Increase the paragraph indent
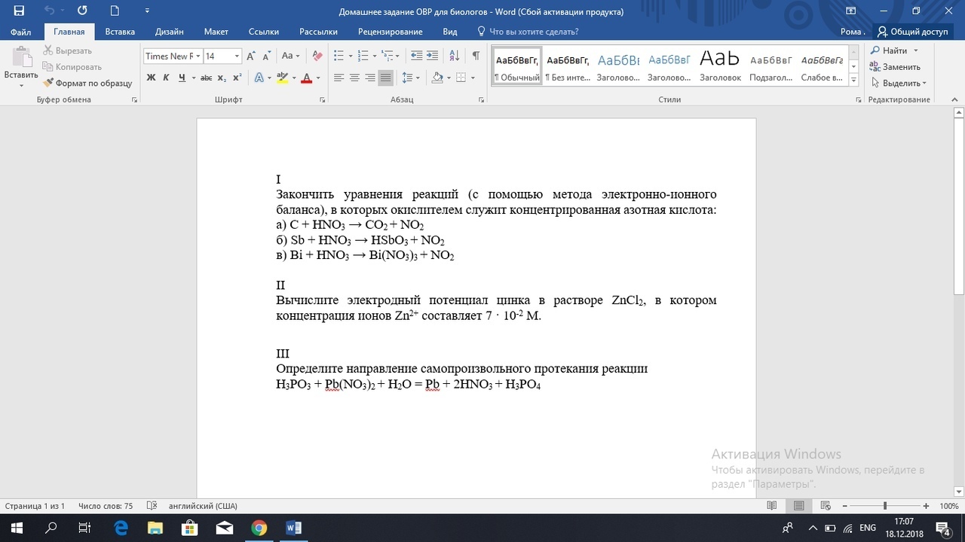 (x=432, y=56)
